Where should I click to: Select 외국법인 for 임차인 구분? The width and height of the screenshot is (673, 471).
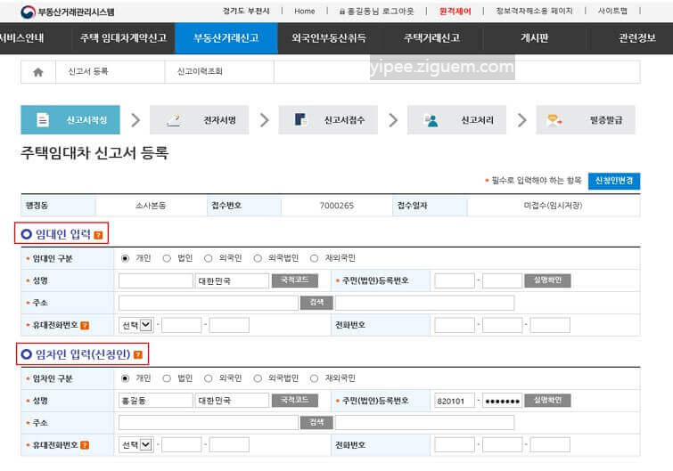[258, 378]
